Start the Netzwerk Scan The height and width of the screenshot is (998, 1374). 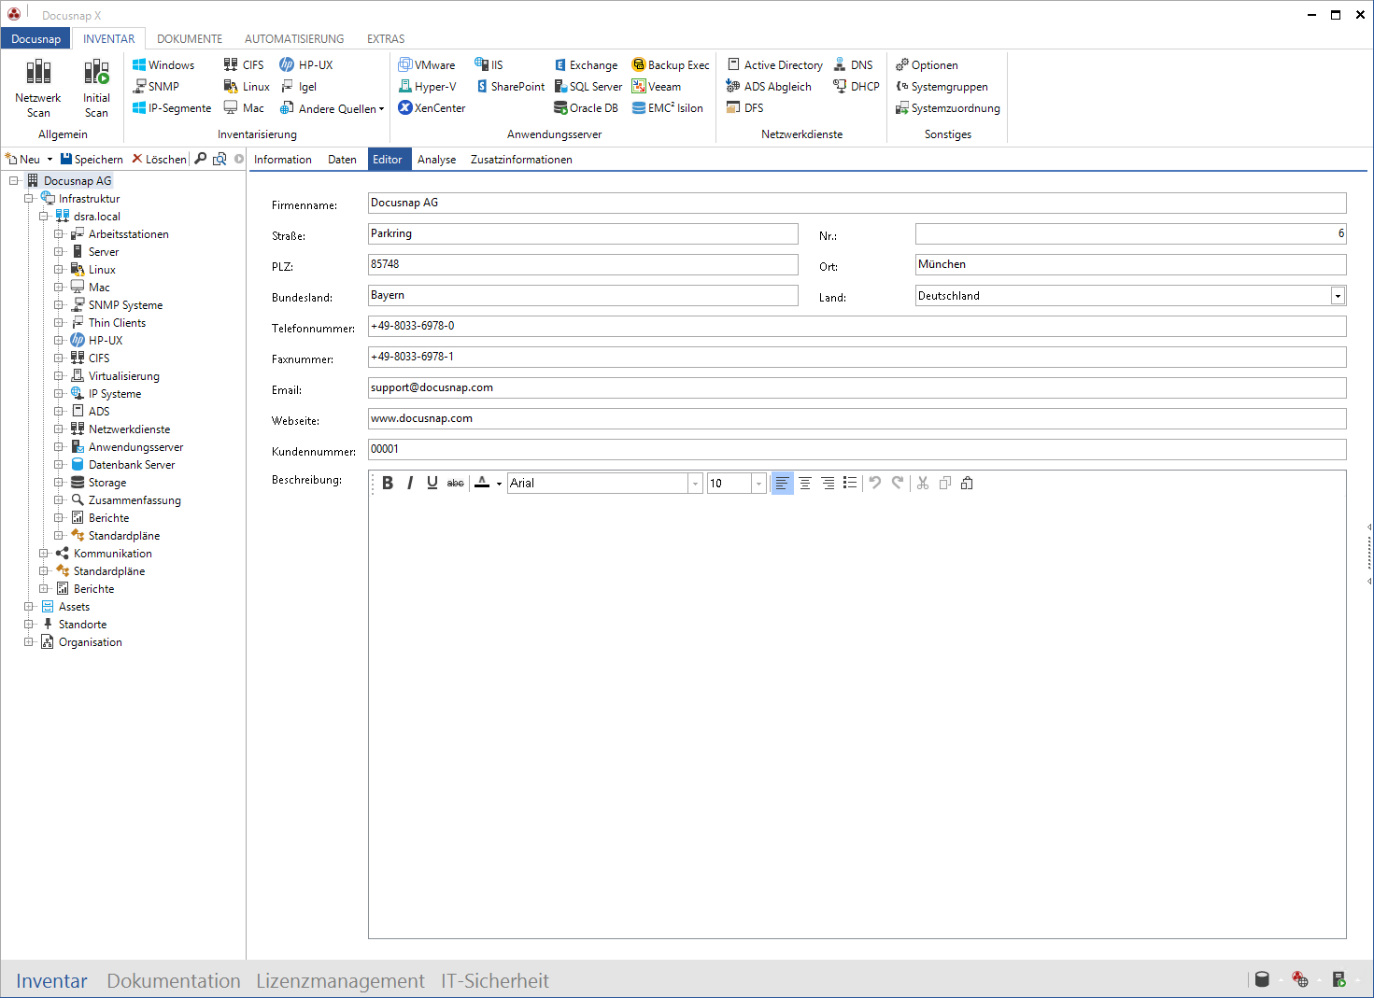38,89
